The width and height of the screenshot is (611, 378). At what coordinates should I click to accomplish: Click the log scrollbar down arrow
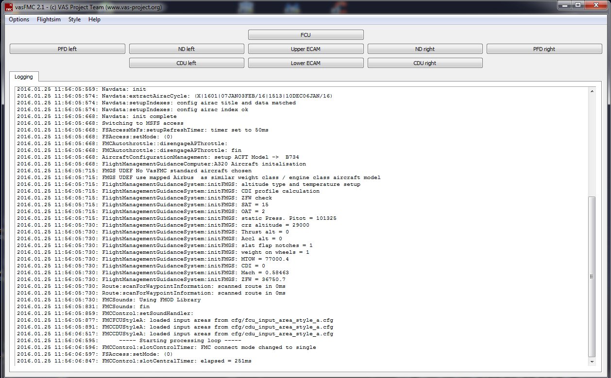point(592,362)
